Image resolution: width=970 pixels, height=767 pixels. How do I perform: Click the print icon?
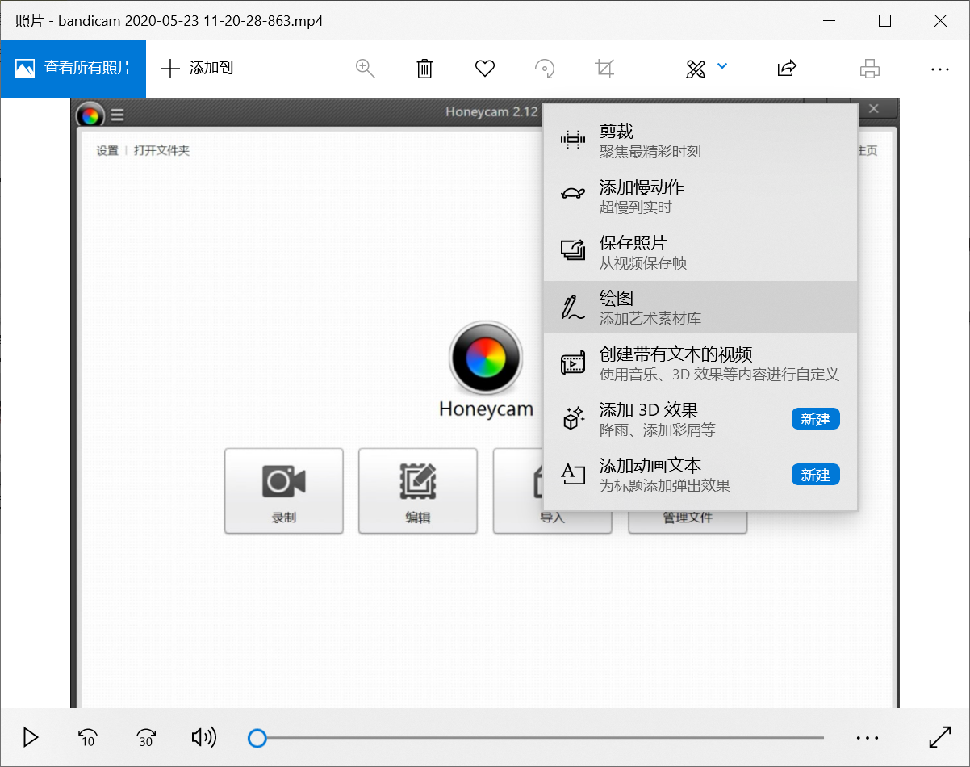pos(869,69)
